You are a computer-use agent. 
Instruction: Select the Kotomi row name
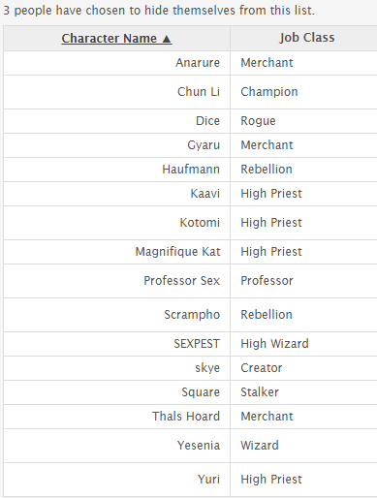coord(200,223)
